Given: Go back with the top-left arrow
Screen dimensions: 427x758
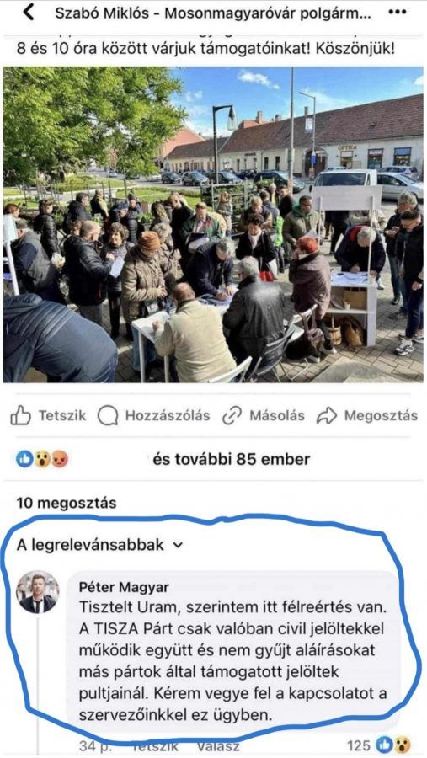Looking at the screenshot, I should point(29,12).
